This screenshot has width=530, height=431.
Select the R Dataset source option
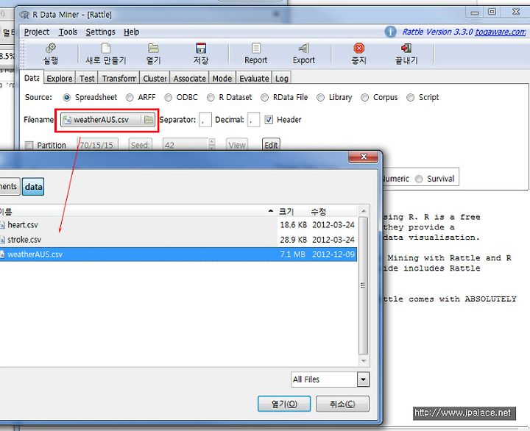211,97
